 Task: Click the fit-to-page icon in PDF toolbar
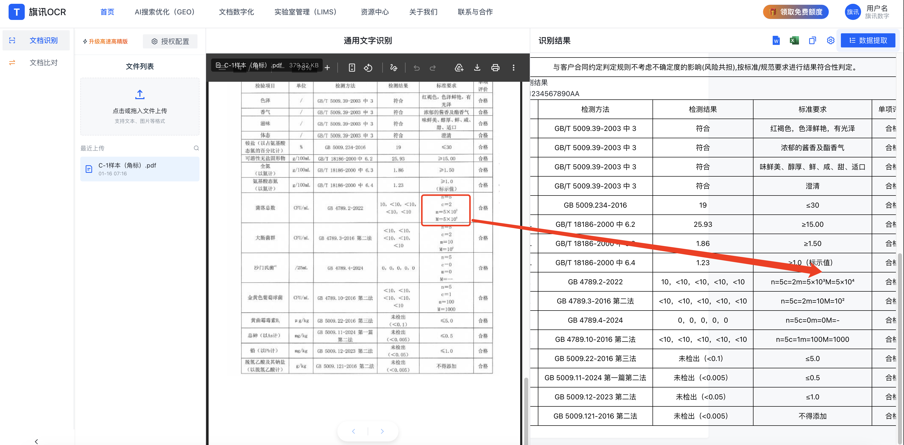pos(352,68)
